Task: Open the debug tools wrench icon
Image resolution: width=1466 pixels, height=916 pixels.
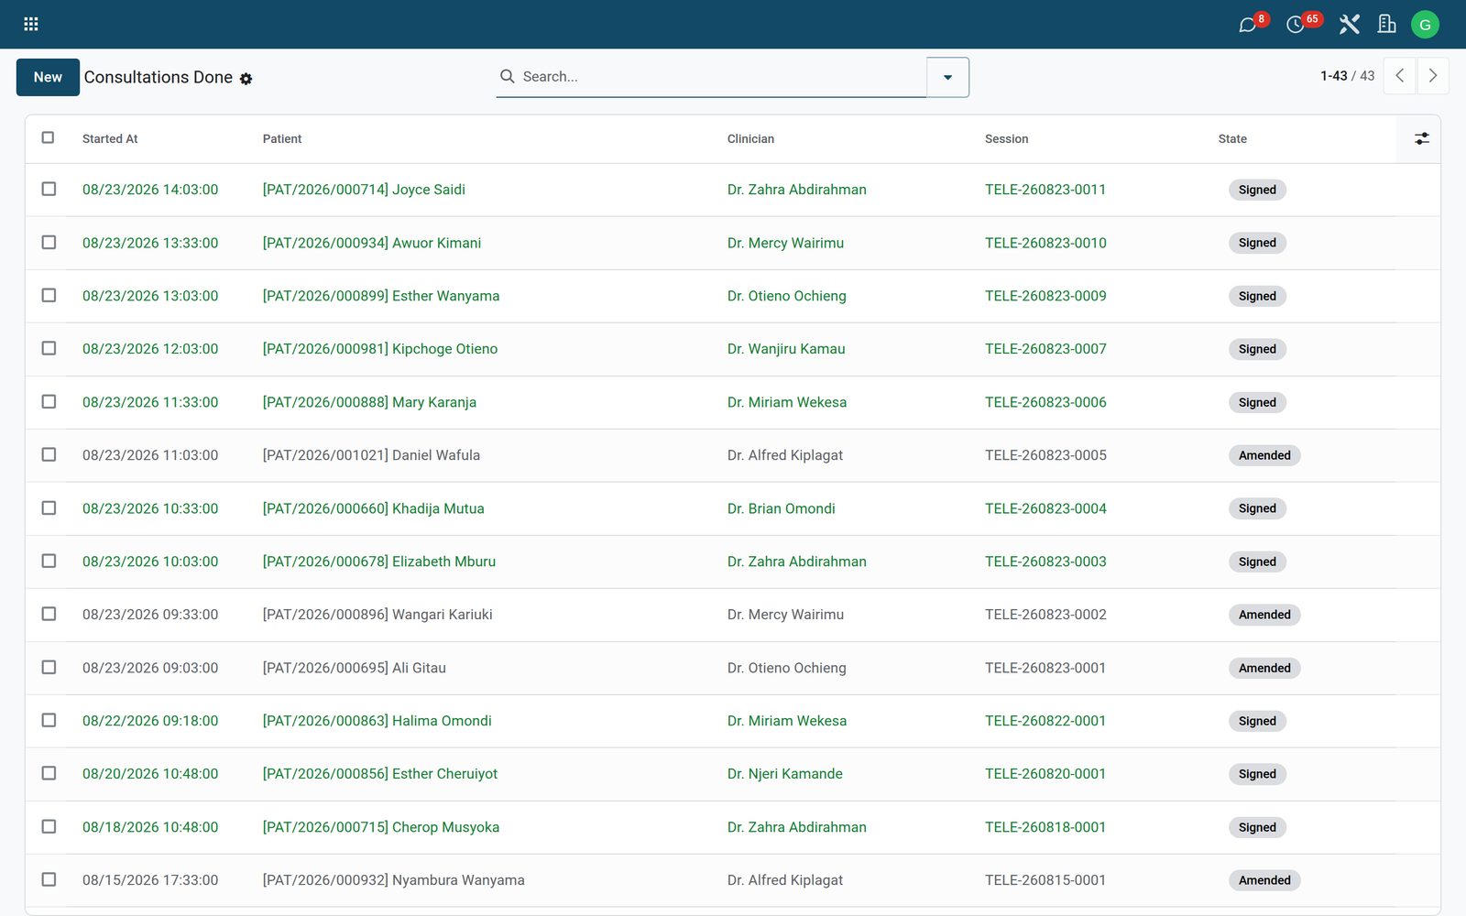Action: (1350, 24)
